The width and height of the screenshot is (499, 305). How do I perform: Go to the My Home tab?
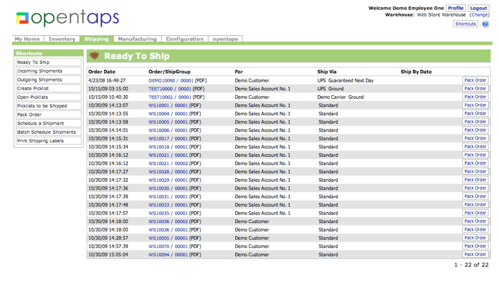coord(27,39)
